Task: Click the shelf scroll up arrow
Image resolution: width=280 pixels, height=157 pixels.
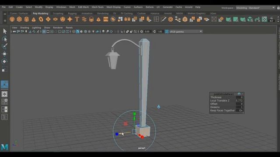Action: pyautogui.click(x=278, y=17)
